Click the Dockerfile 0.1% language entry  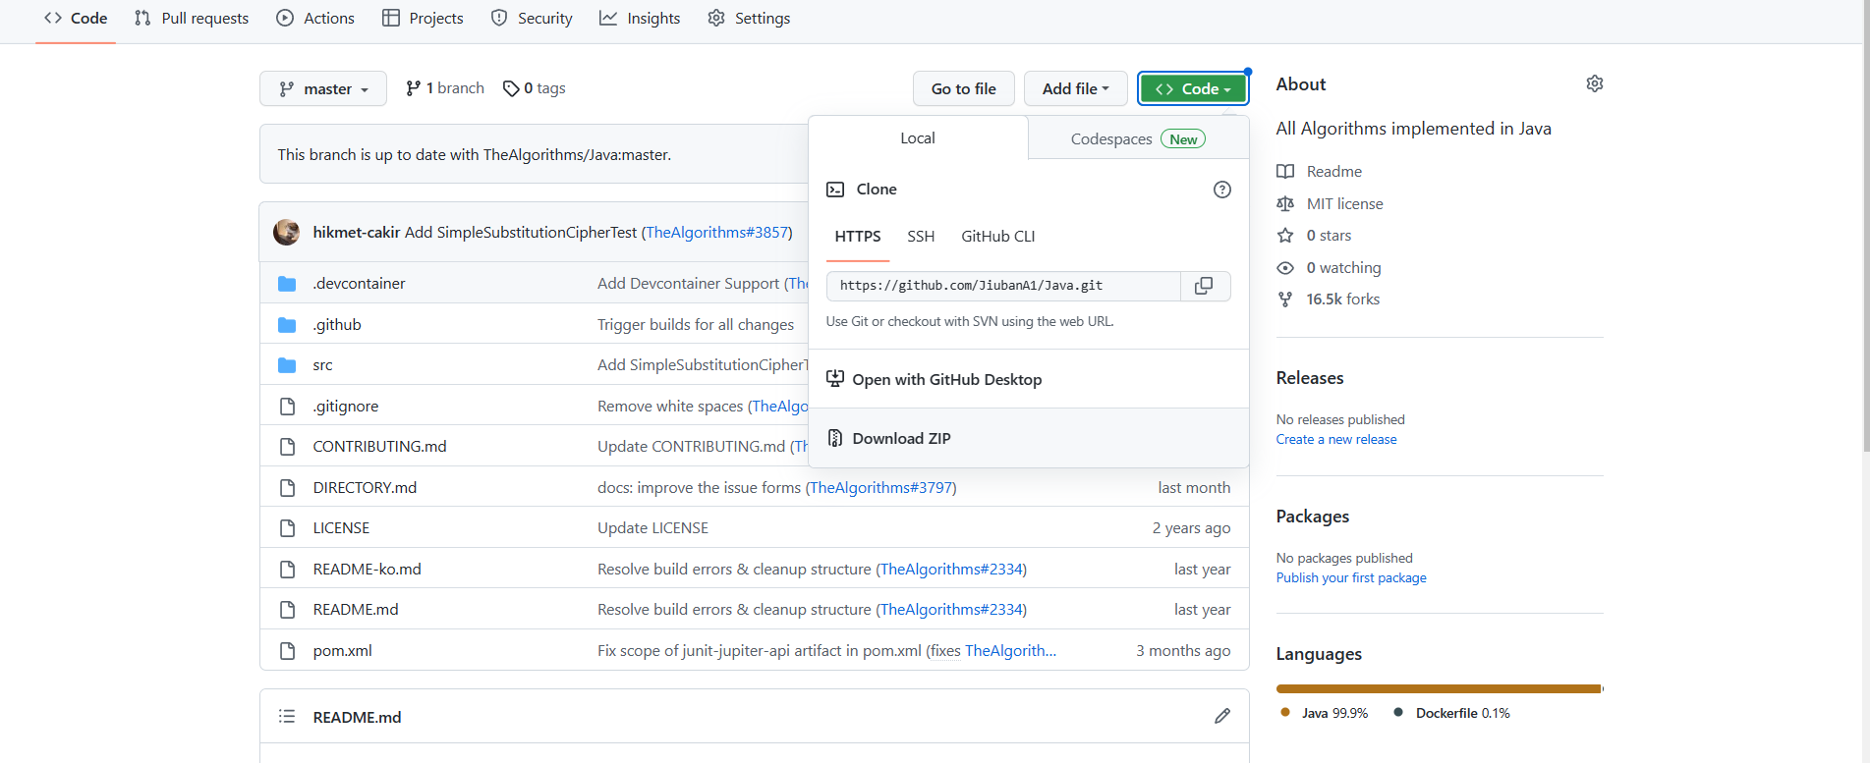click(x=1451, y=713)
